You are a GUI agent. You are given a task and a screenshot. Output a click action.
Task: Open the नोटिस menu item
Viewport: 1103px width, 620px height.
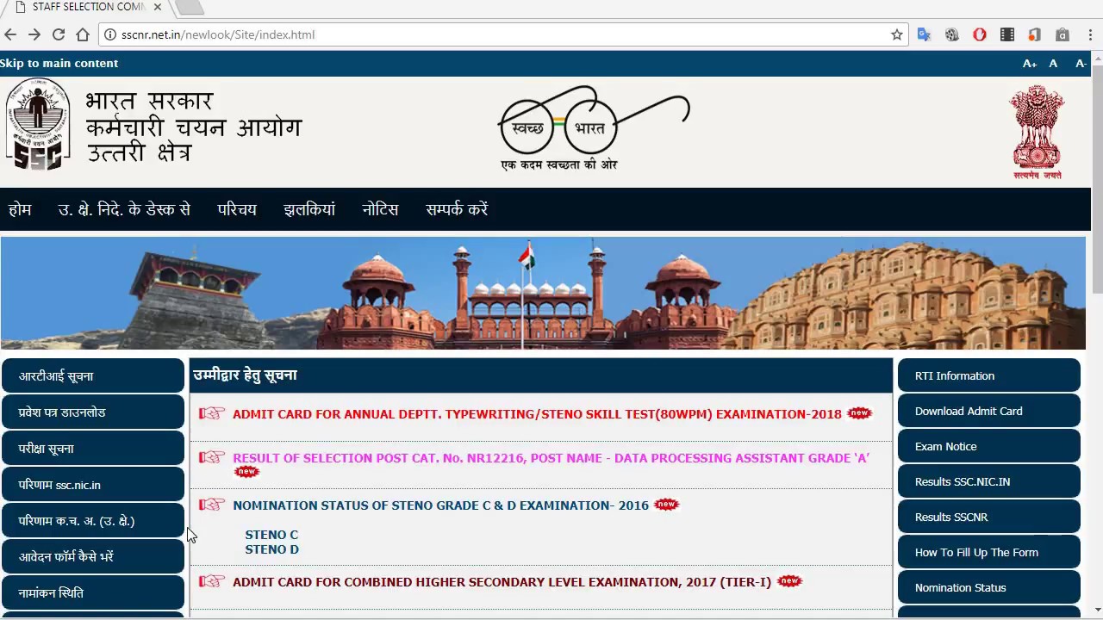[380, 209]
